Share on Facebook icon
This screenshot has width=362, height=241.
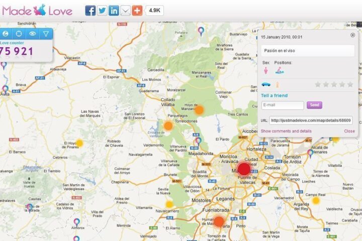(90, 11)
